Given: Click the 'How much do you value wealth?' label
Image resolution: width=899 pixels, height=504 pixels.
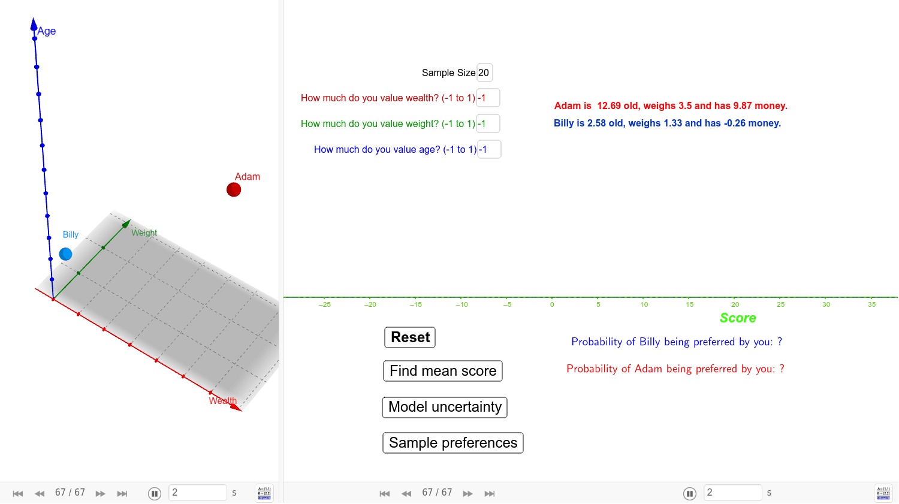Looking at the screenshot, I should (388, 98).
